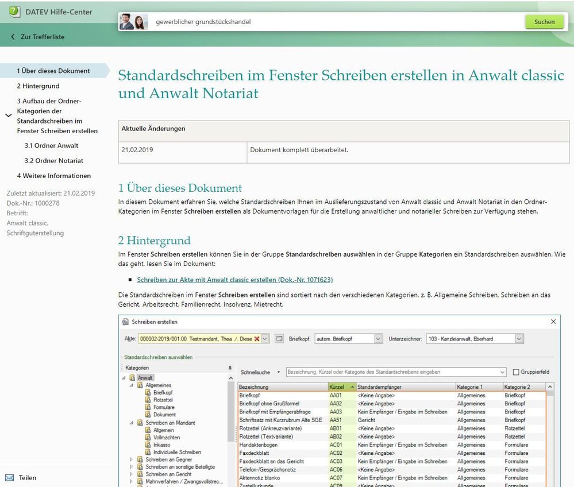Sort table by Kürzel column header
The width and height of the screenshot is (574, 487).
click(x=342, y=386)
